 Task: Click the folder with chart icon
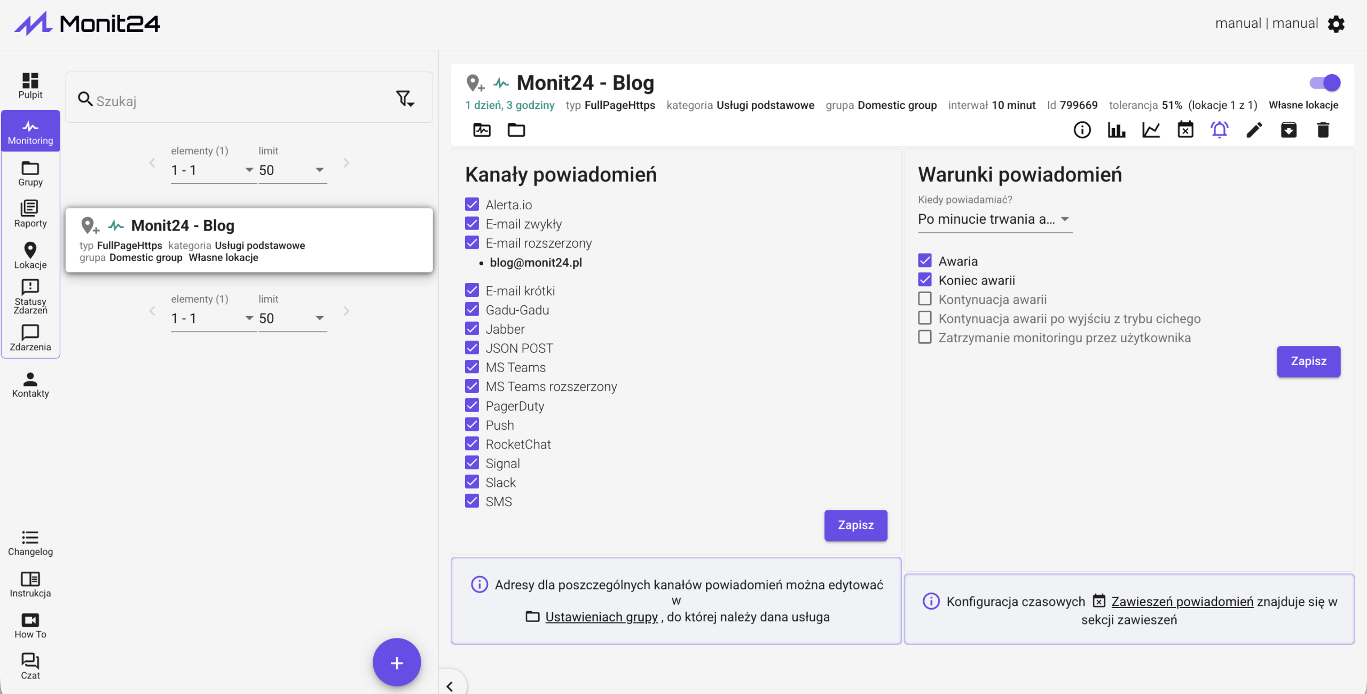pyautogui.click(x=482, y=130)
